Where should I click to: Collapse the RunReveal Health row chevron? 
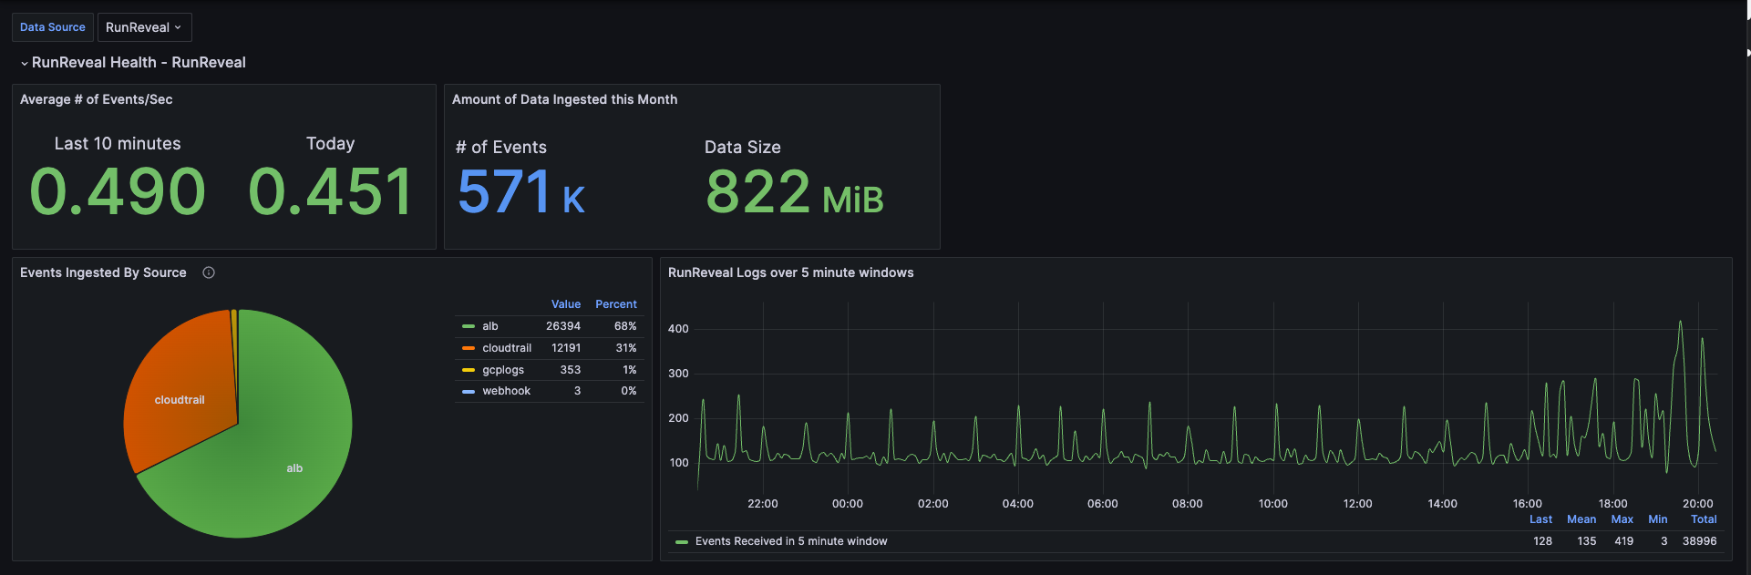pyautogui.click(x=25, y=63)
